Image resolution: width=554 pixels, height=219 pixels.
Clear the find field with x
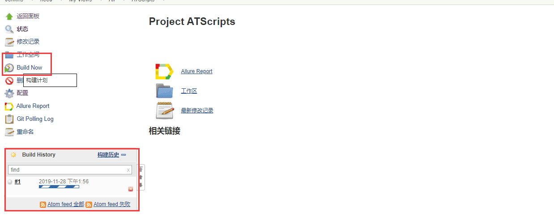(x=128, y=170)
